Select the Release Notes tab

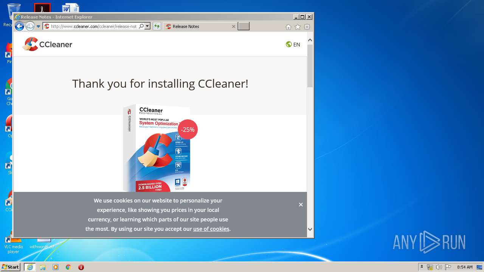point(200,26)
